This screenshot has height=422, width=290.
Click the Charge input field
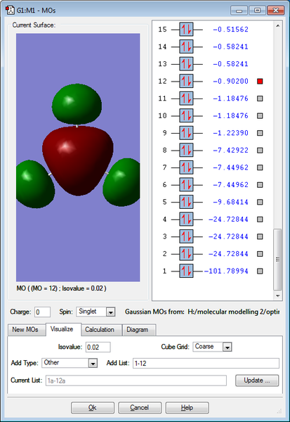(x=42, y=312)
